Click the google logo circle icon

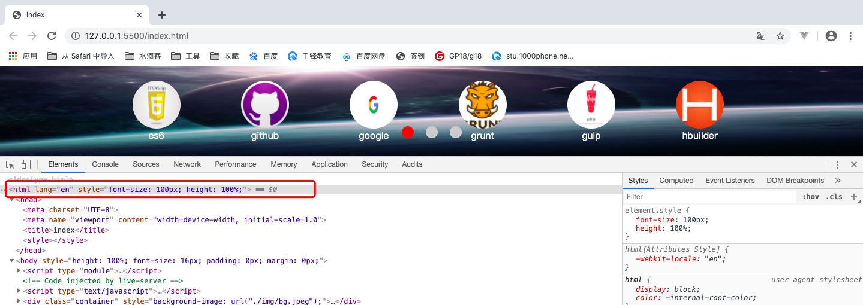coord(374,105)
